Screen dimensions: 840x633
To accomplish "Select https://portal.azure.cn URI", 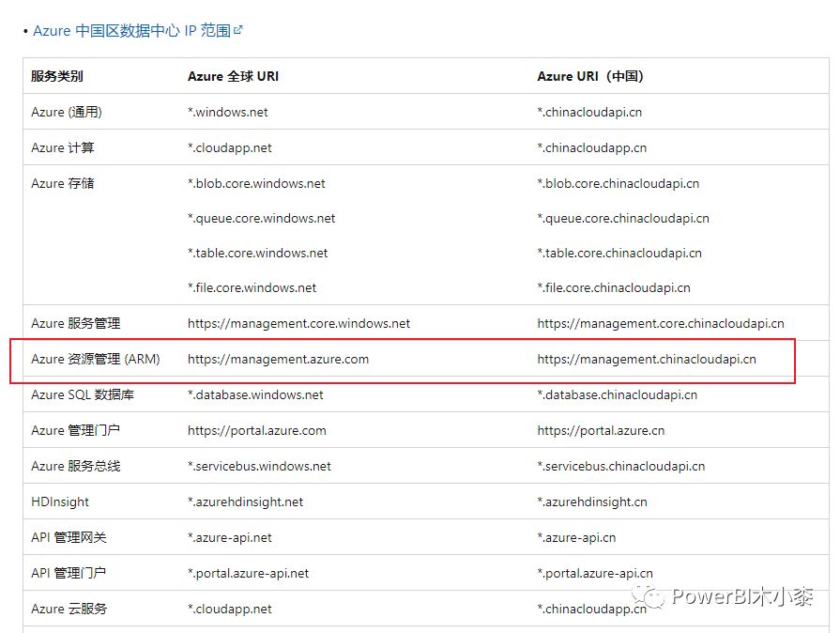I will [601, 430].
